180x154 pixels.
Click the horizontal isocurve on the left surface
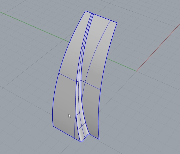pyautogui.click(x=67, y=77)
